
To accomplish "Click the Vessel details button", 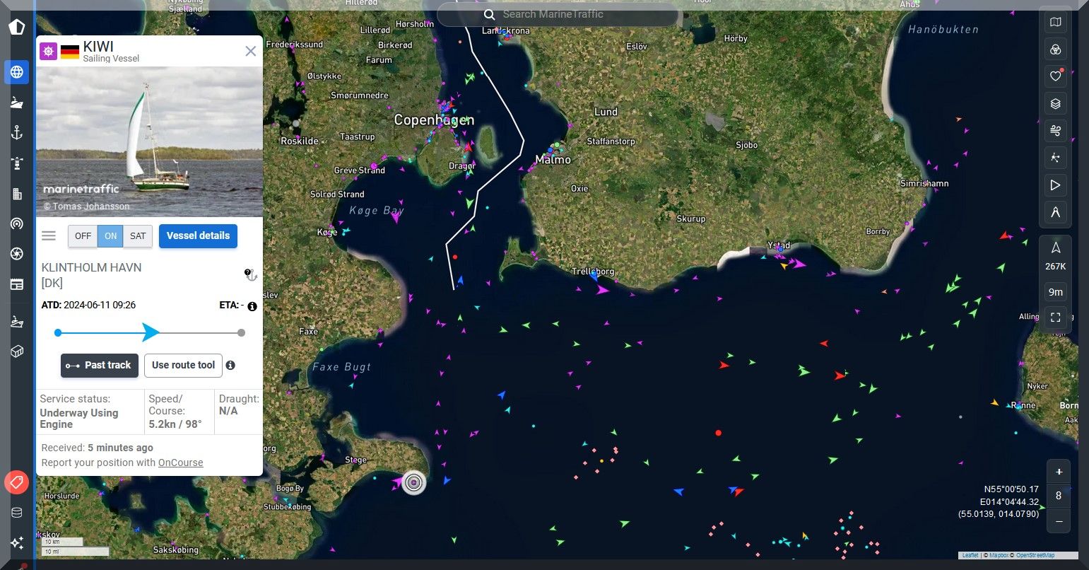I will pyautogui.click(x=198, y=236).
